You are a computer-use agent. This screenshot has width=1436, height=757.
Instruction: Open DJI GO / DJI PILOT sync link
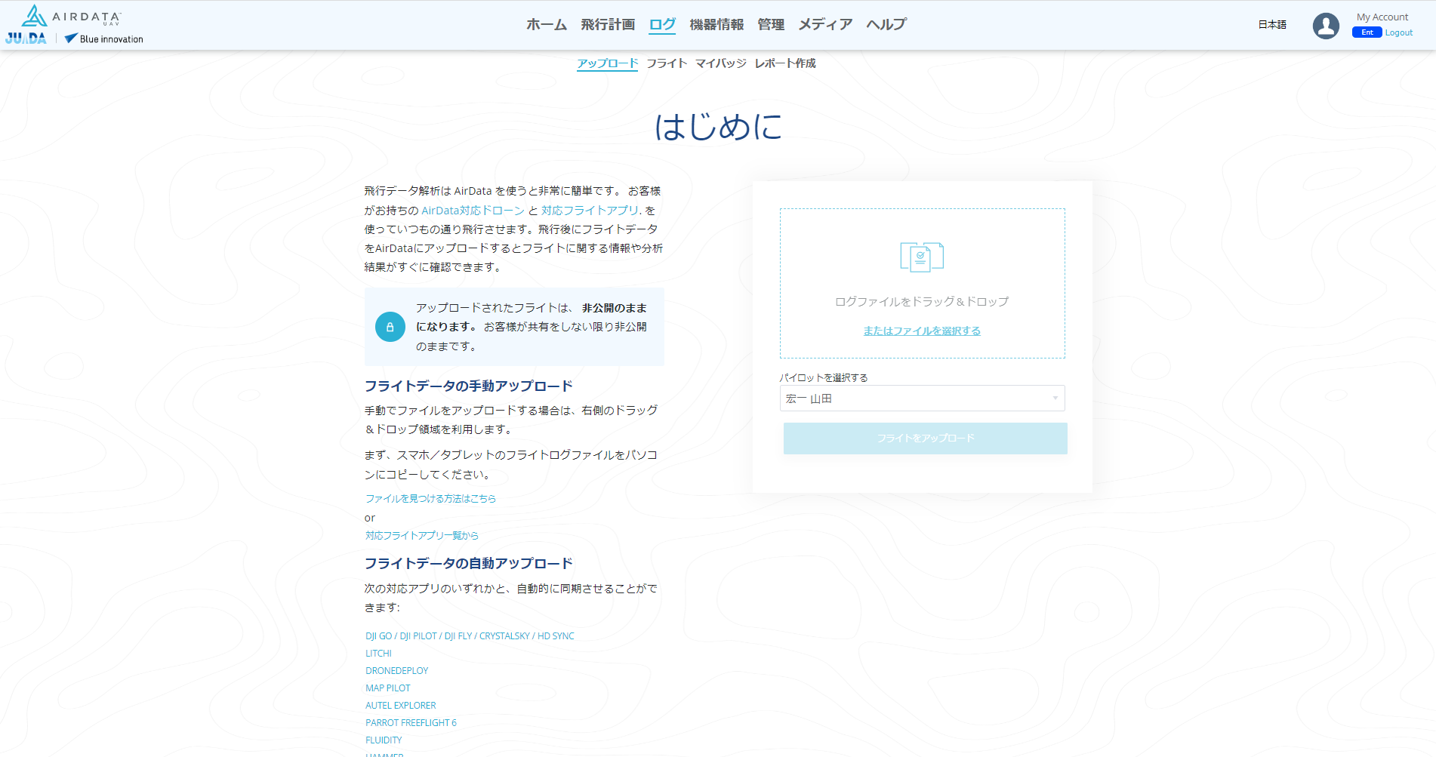coord(470,636)
